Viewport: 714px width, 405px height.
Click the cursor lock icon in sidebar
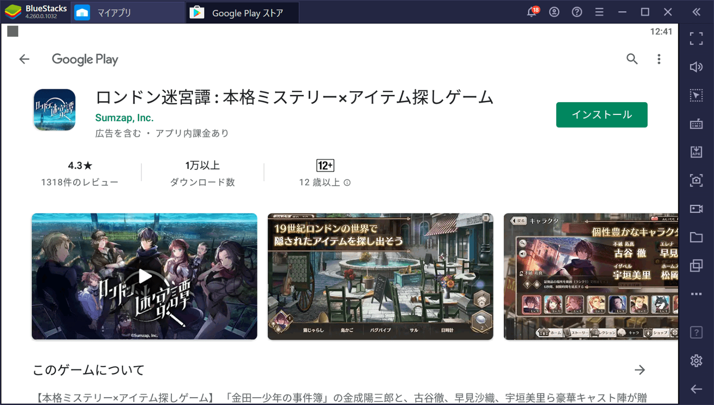click(x=696, y=95)
